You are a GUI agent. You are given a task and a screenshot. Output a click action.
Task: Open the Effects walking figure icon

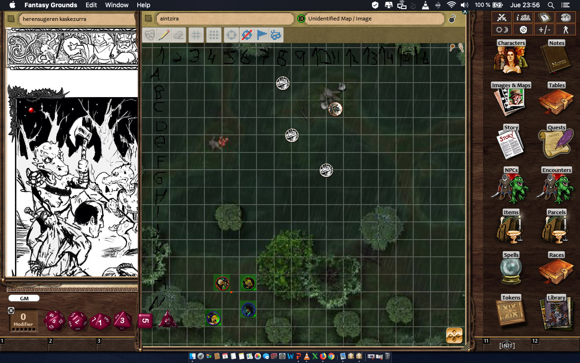coord(566,30)
